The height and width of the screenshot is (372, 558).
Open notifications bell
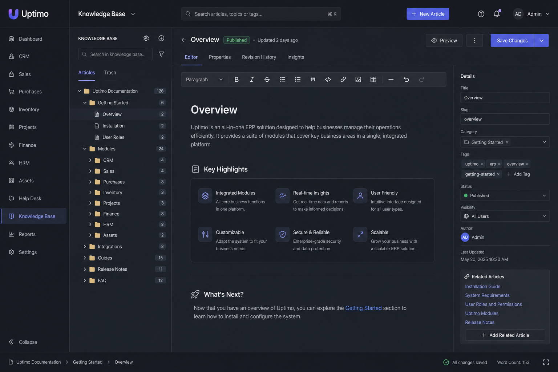tap(497, 14)
